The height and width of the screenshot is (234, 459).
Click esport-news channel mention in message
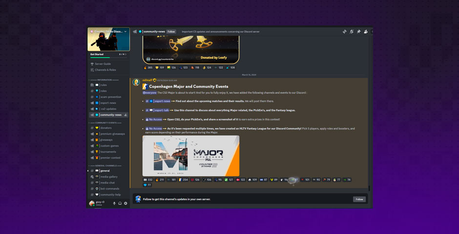(x=158, y=101)
